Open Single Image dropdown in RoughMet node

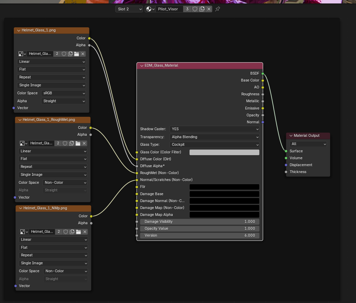tap(53, 175)
